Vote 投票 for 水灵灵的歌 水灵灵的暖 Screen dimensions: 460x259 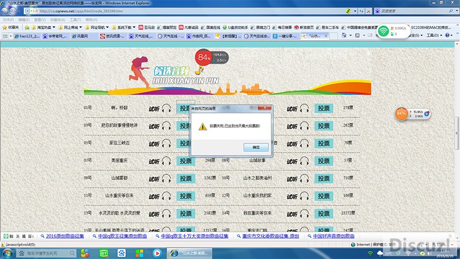(186, 214)
